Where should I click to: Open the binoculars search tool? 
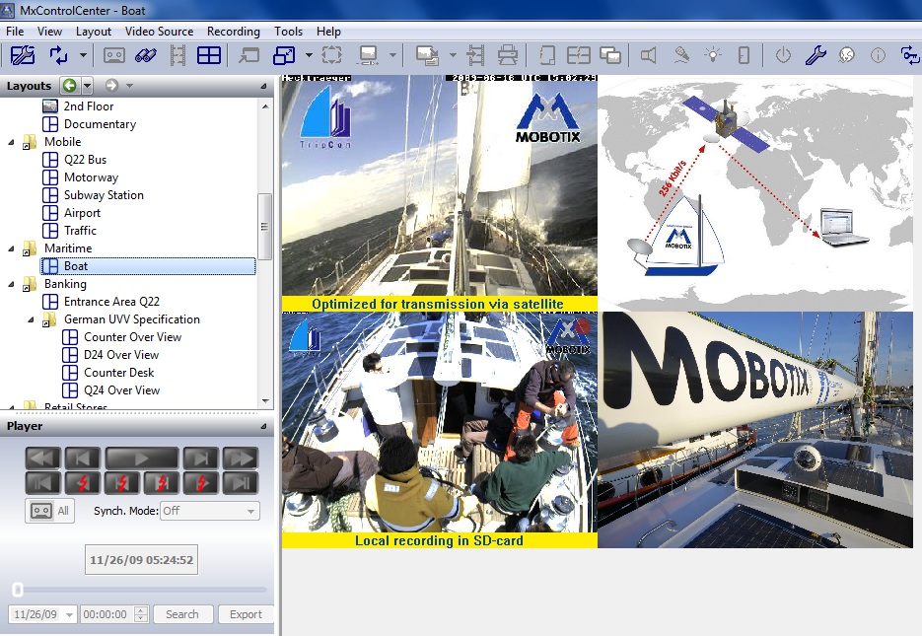(146, 56)
